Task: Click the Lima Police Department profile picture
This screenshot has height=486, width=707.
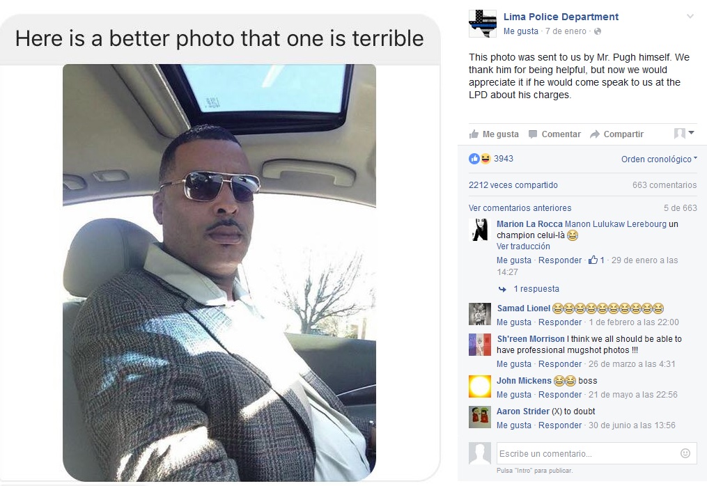Action: [x=482, y=24]
